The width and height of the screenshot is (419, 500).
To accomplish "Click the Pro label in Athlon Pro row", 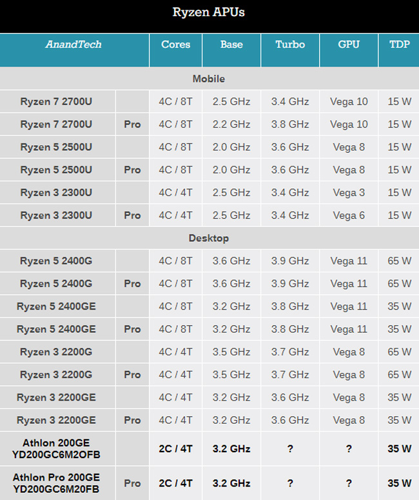I will [x=132, y=483].
